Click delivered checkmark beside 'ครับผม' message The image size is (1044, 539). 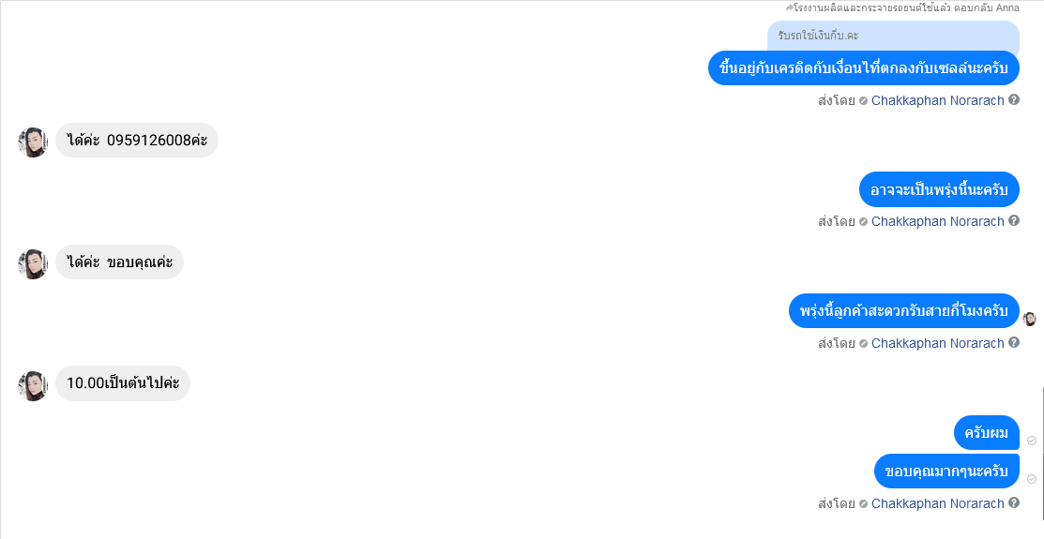coord(1032,441)
